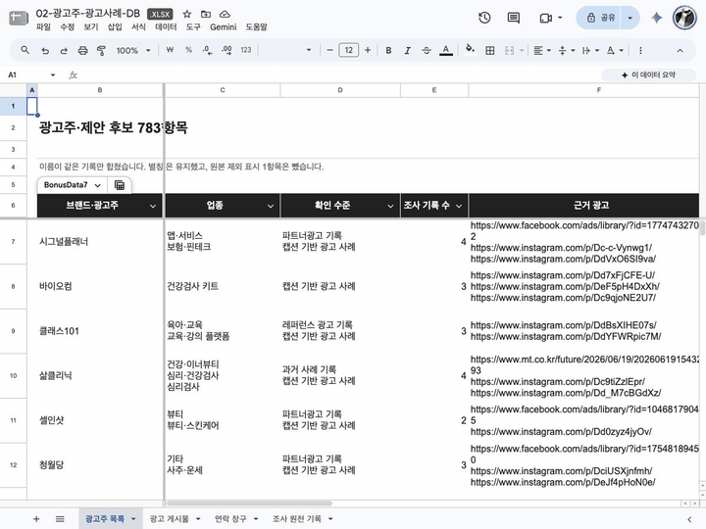Click the undo arrow
Viewport: 706px width, 529px height.
(x=45, y=50)
